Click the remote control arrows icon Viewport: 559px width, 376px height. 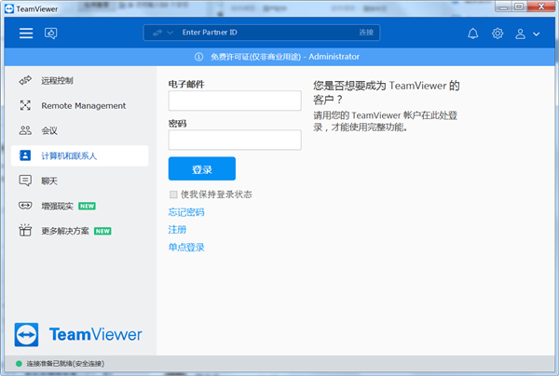tap(25, 80)
